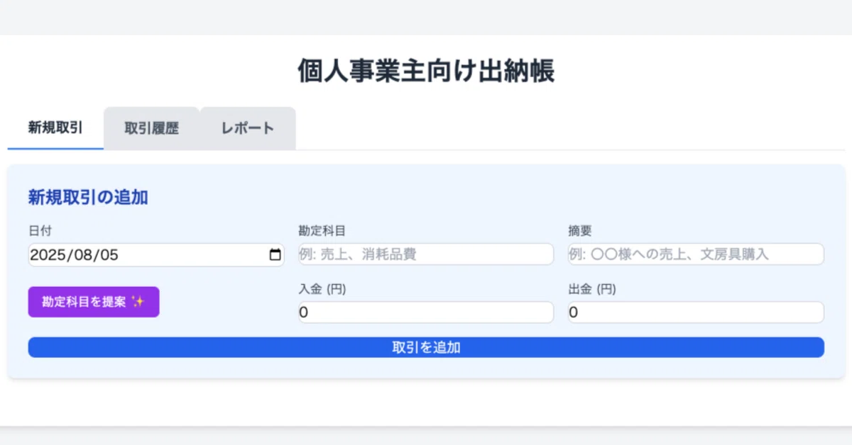
Task: Select the 出金 (円) amount field
Action: click(x=696, y=312)
